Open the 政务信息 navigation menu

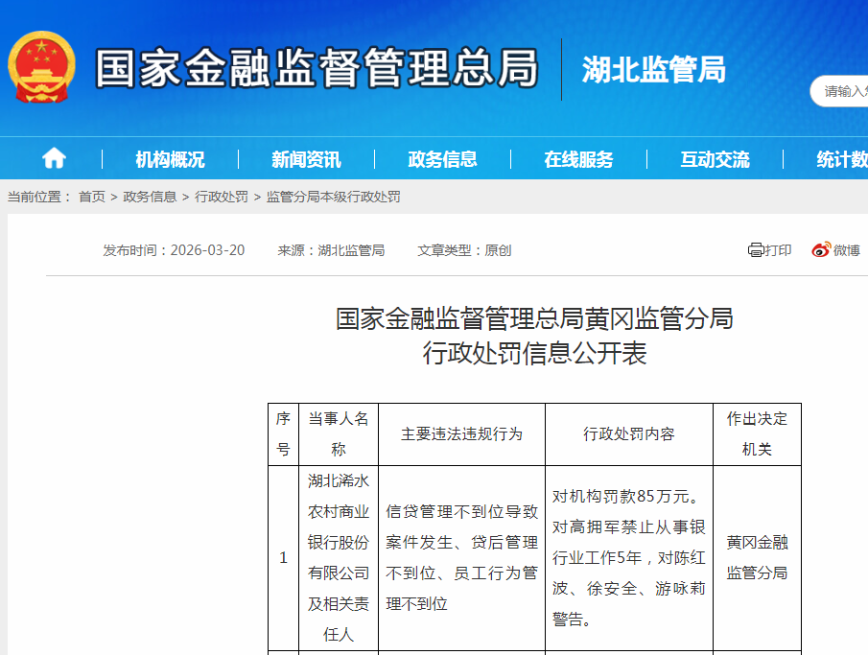441,158
